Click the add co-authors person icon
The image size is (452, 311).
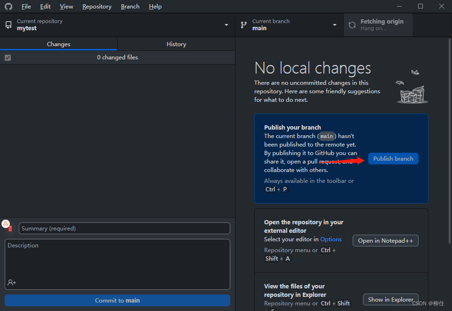[x=12, y=282]
